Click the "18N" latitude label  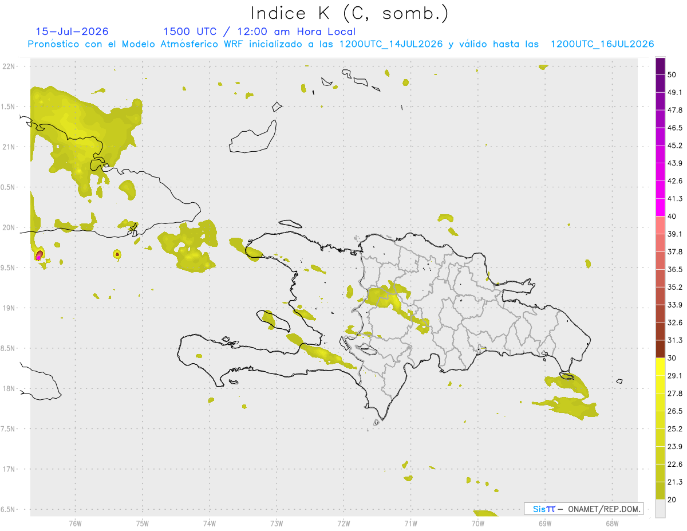pyautogui.click(x=9, y=388)
